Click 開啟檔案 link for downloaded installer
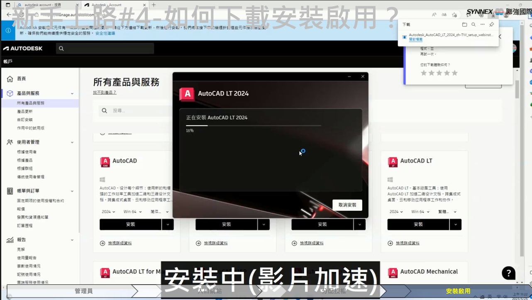Screen dimensions: 532x300 415,39
